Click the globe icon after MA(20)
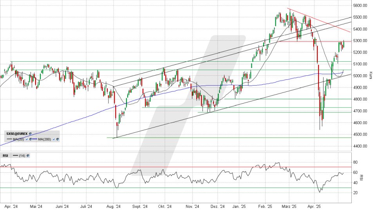Image resolution: width=376 pixels, height=211 pixels. [31, 139]
